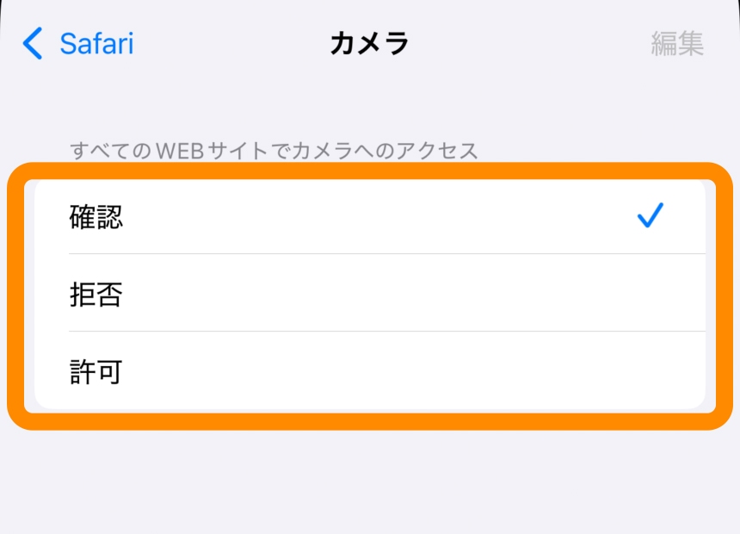The width and height of the screenshot is (740, 534).
Task: Click the blue checkmark beside 確認
Action: click(651, 216)
